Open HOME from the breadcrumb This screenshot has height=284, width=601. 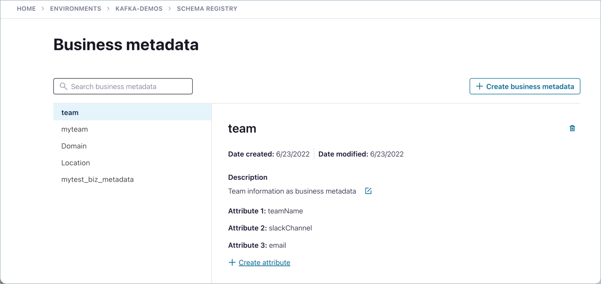(x=26, y=8)
